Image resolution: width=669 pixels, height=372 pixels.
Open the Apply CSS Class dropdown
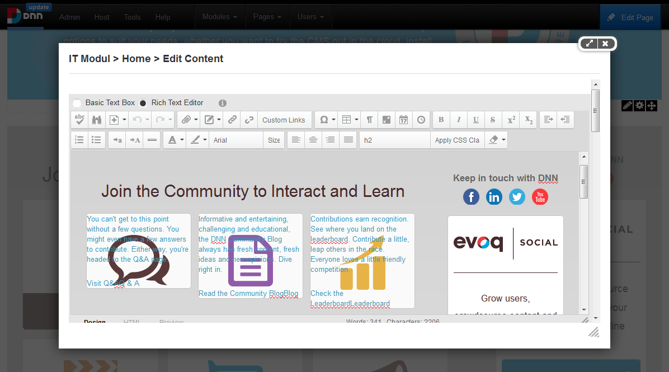point(458,140)
